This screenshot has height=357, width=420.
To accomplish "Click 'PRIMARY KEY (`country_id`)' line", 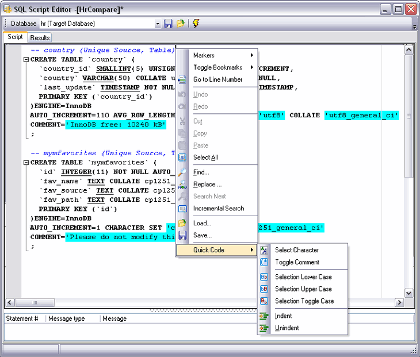I will 96,97.
